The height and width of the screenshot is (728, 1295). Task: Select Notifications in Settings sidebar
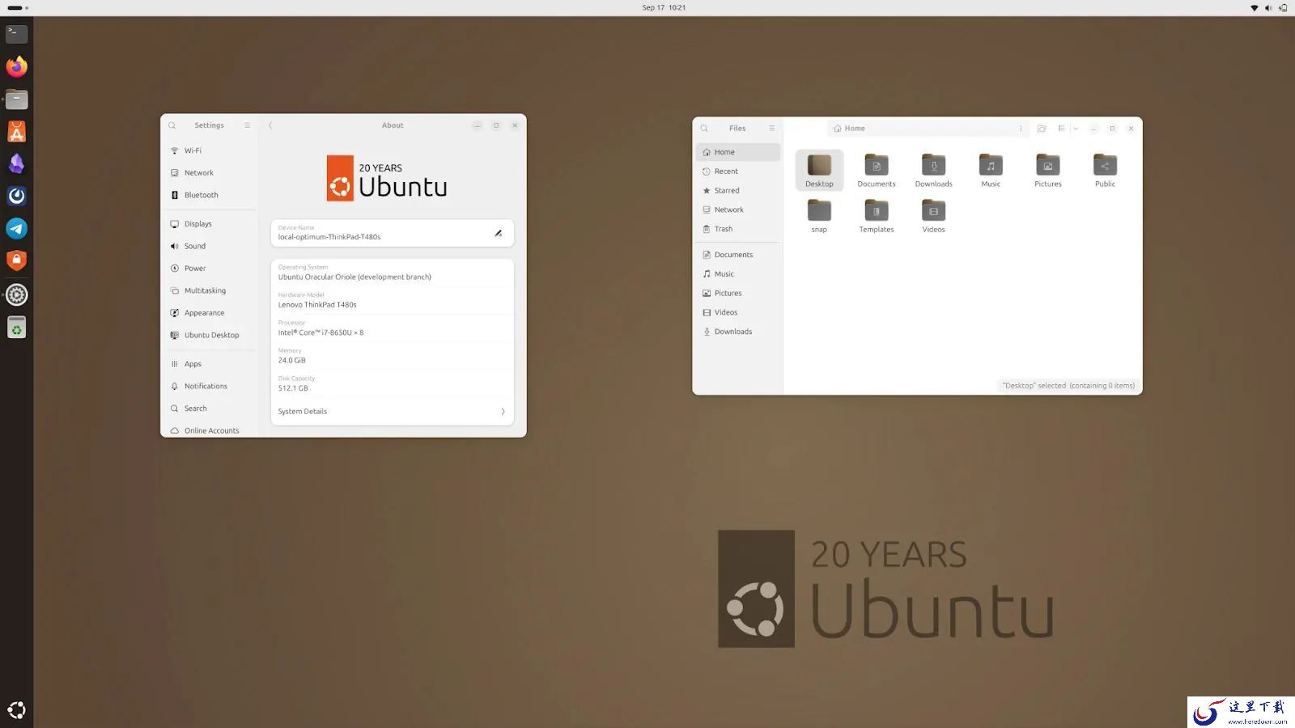click(x=210, y=387)
